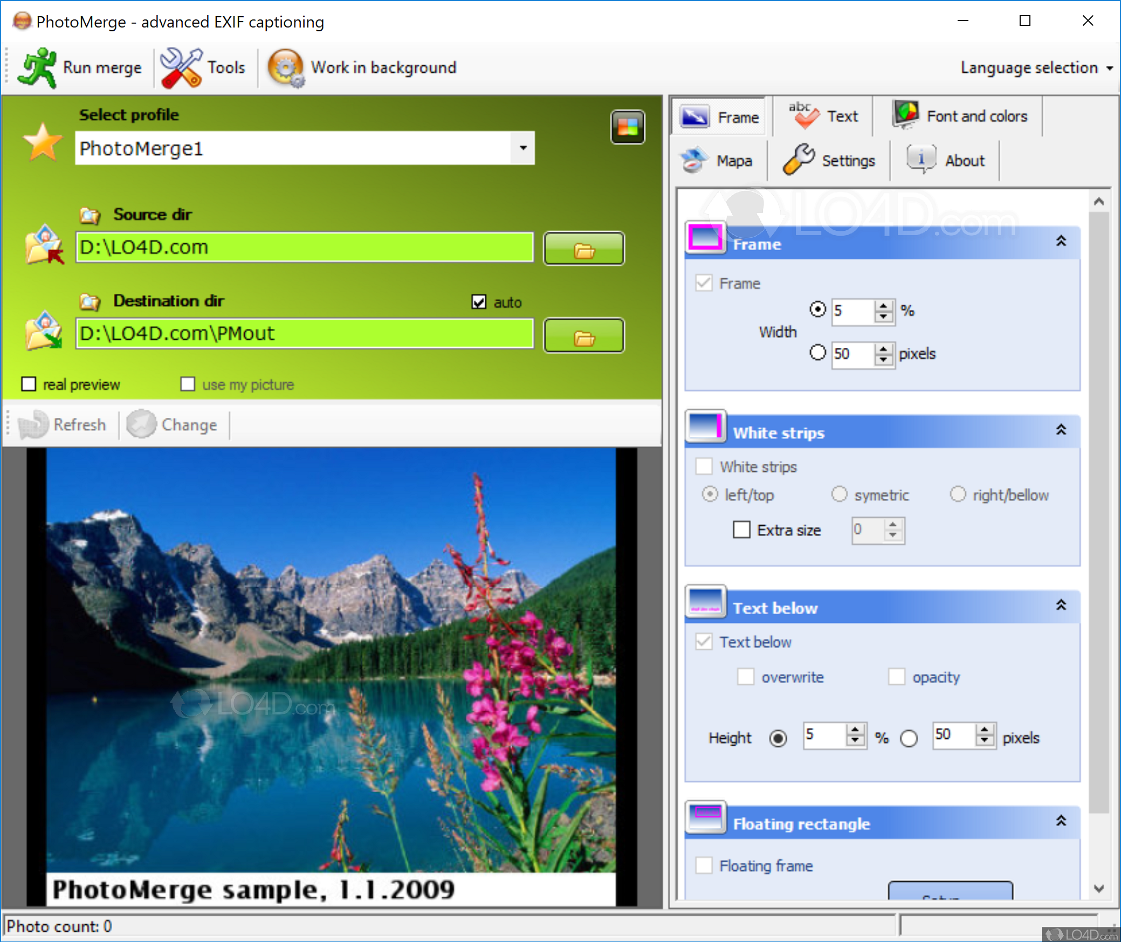Click the Change toolbar icon
1121x942 pixels.
tap(141, 424)
